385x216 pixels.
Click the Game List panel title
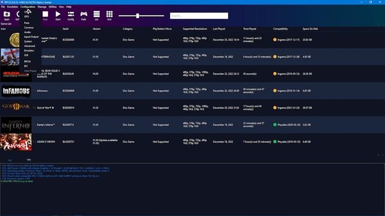6,24
